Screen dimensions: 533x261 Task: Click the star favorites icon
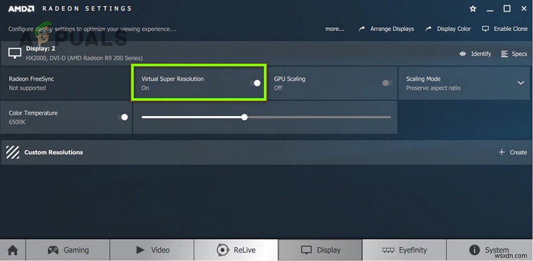473,9
